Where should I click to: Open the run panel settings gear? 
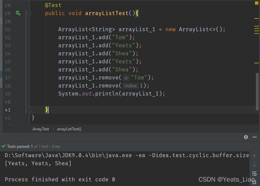[x=246, y=137]
